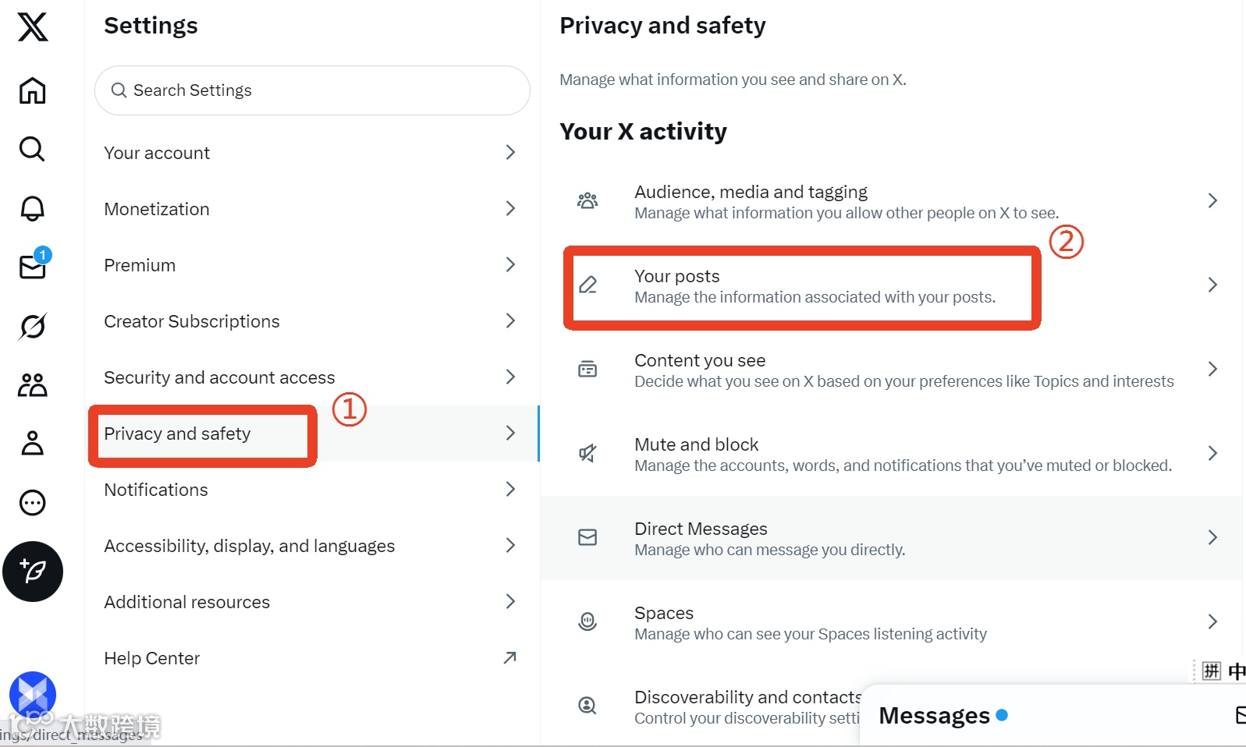Screen dimensions: 1246x747
Task: Click the compose Post button
Action: (33, 572)
